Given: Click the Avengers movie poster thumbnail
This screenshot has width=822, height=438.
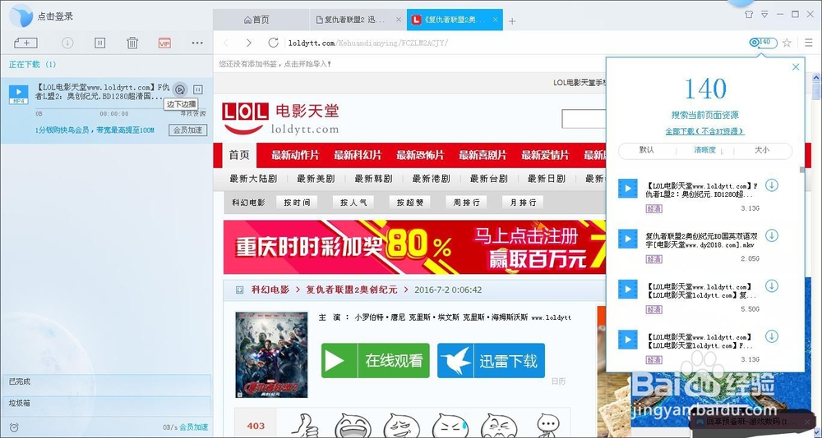Looking at the screenshot, I should (271, 355).
